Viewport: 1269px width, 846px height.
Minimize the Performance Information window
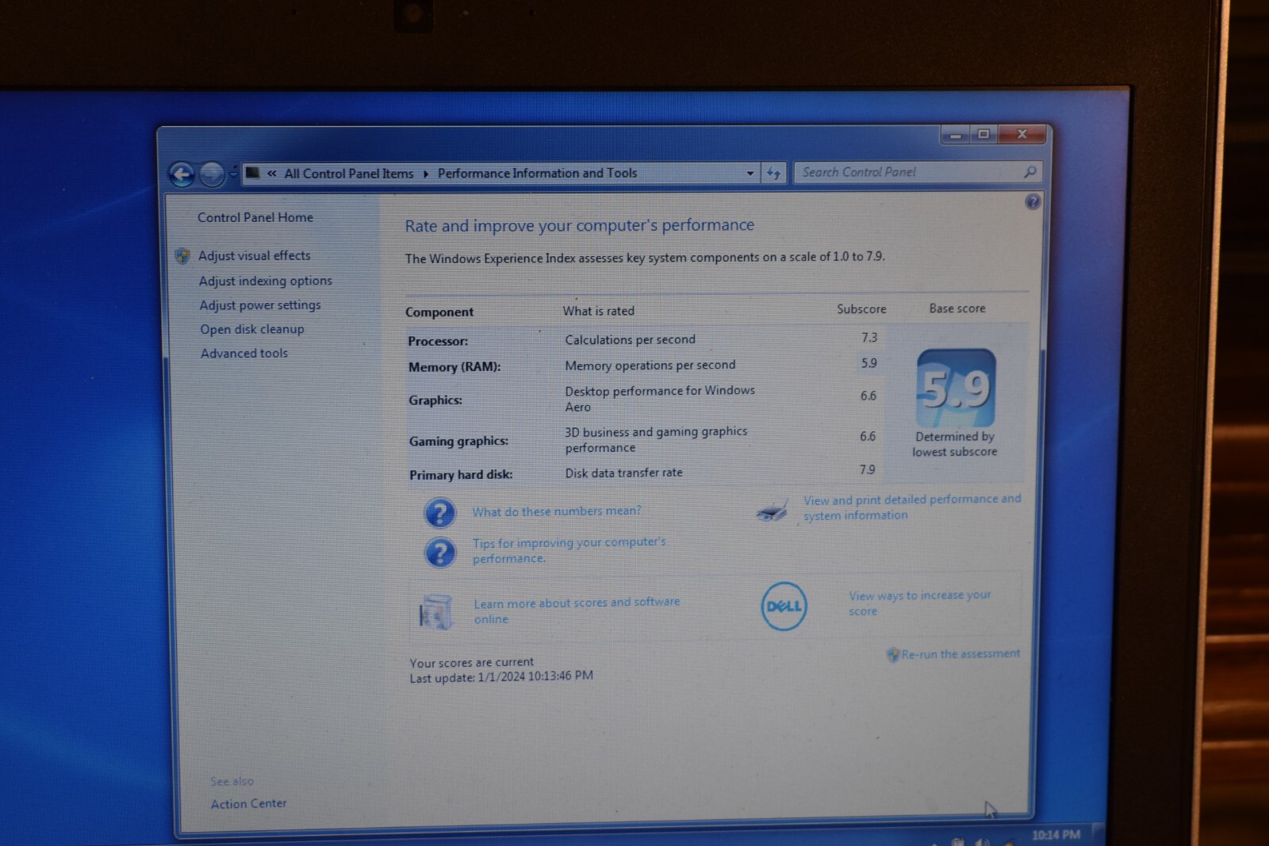coord(957,136)
